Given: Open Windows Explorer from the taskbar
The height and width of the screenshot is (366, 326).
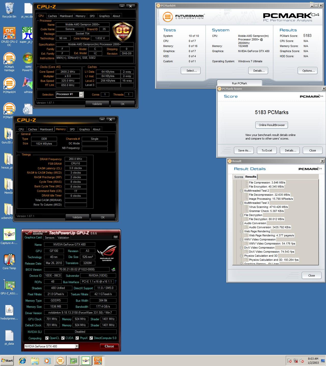Looking at the screenshot, I should click(35, 360).
